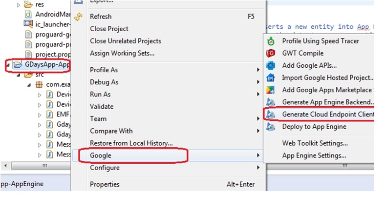Image resolution: width=386 pixels, height=212 pixels.
Task: Click the Deploy to App Engine icon
Action: point(271,127)
